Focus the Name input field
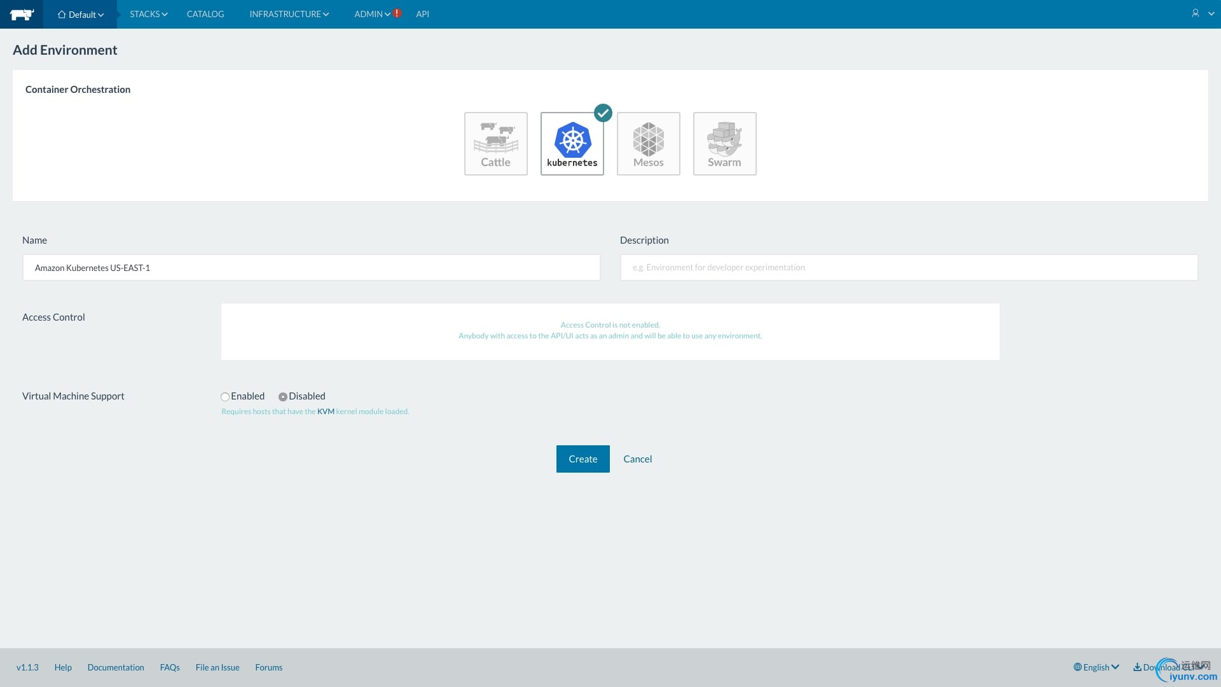Image resolution: width=1221 pixels, height=687 pixels. (312, 268)
